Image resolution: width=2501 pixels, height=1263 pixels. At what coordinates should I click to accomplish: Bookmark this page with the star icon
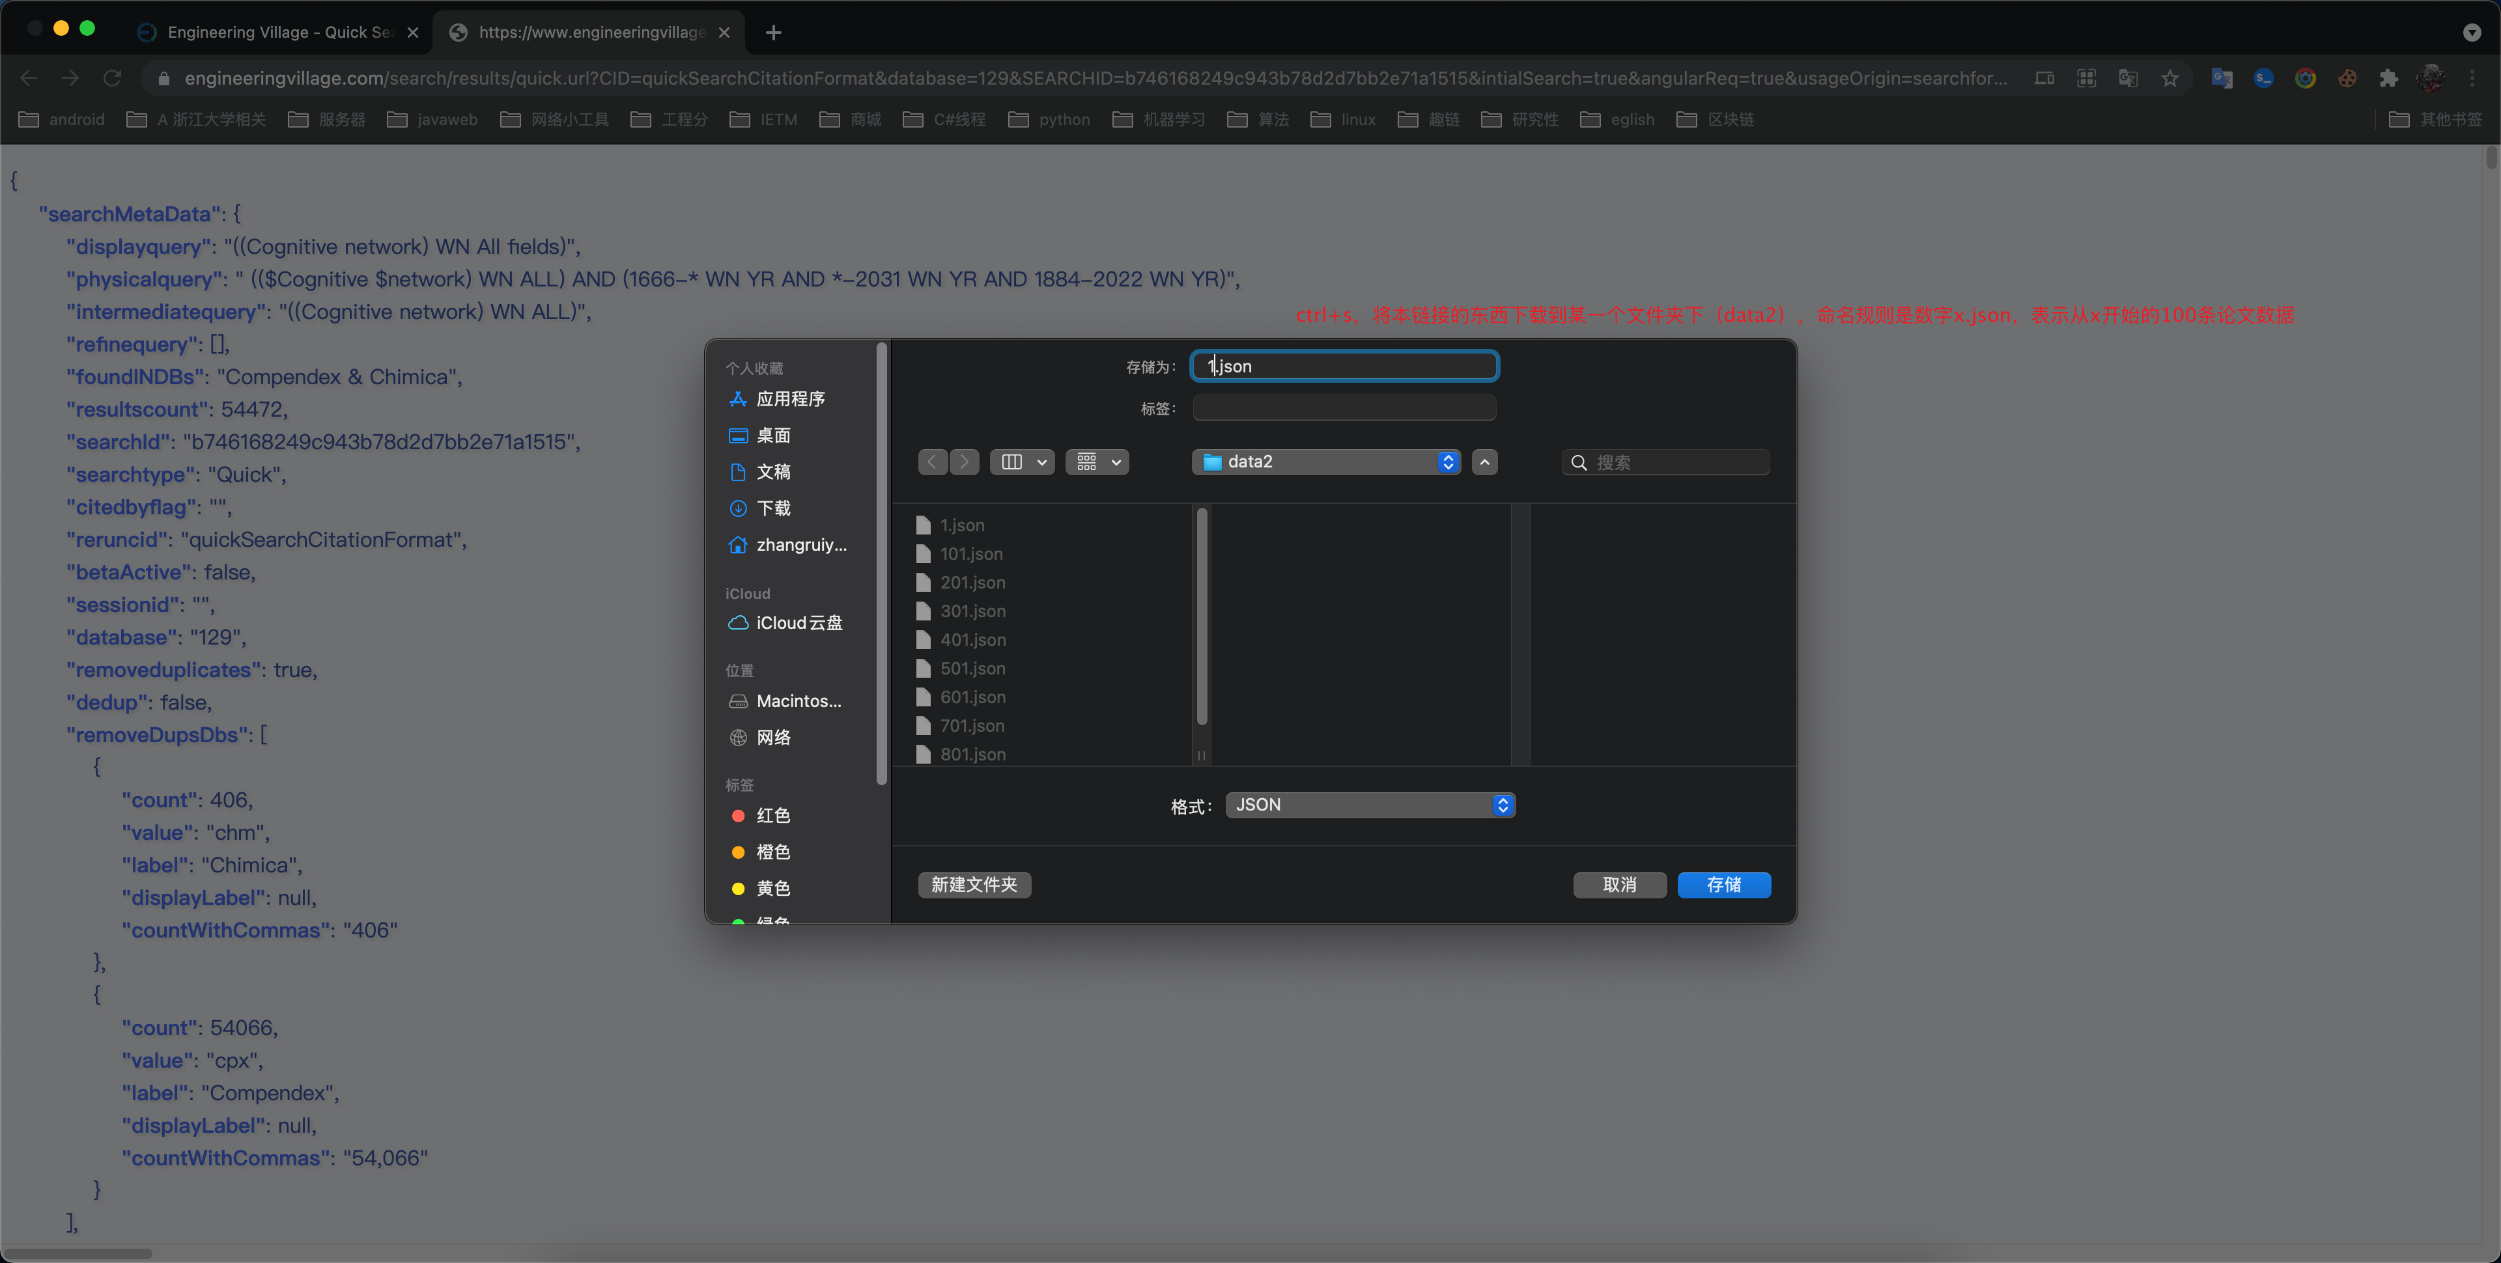(2170, 79)
